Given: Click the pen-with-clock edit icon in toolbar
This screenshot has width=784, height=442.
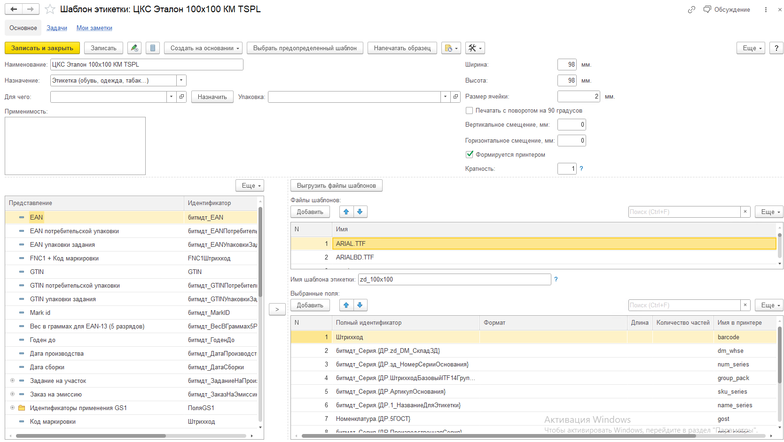Looking at the screenshot, I should pyautogui.click(x=134, y=48).
